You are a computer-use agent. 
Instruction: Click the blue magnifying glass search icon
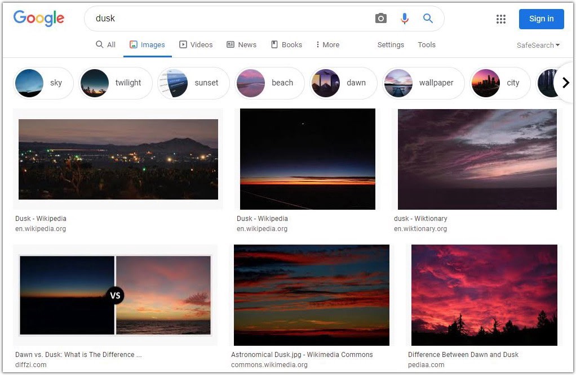pos(428,19)
